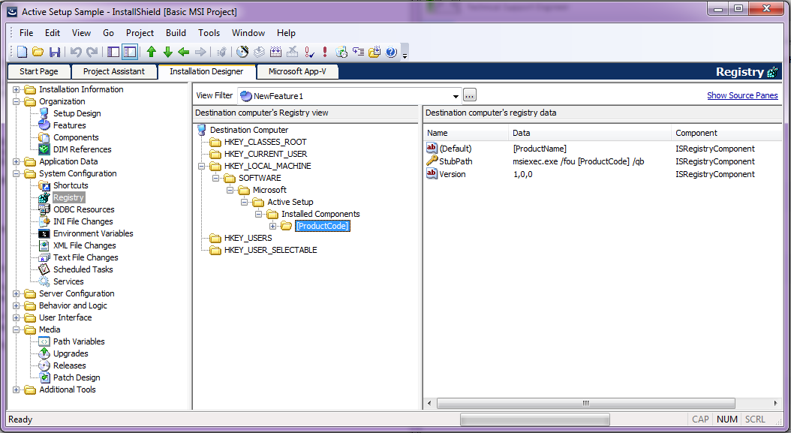Image resolution: width=791 pixels, height=433 pixels.
Task: Open a project with the Open folder icon
Action: point(38,52)
